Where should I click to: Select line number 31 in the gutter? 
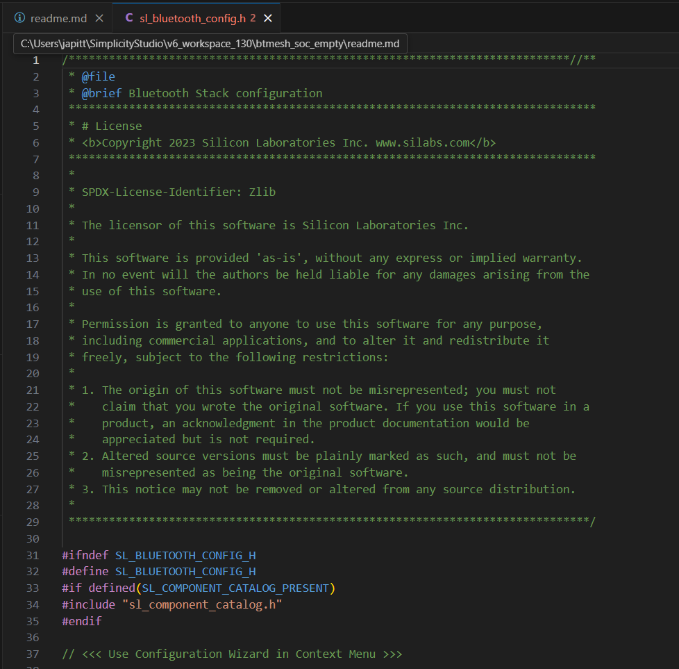[33, 555]
